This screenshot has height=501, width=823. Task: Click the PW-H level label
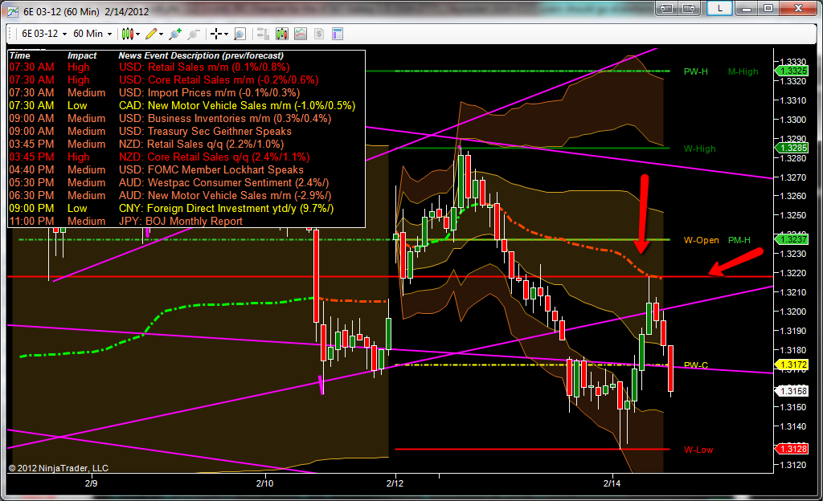695,71
